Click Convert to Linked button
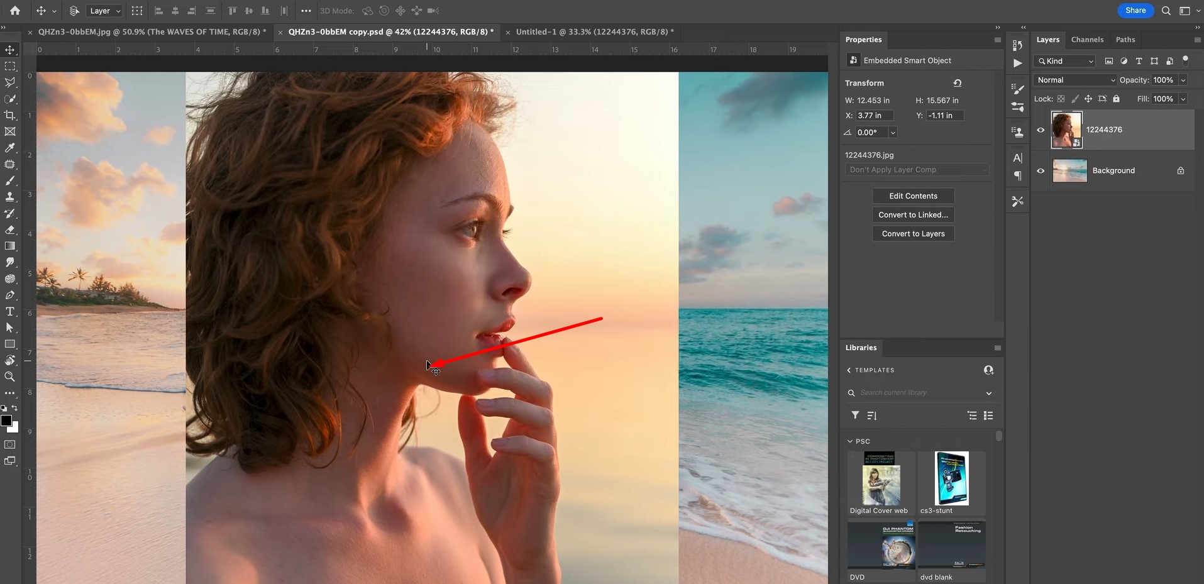The height and width of the screenshot is (584, 1204). pyautogui.click(x=913, y=215)
